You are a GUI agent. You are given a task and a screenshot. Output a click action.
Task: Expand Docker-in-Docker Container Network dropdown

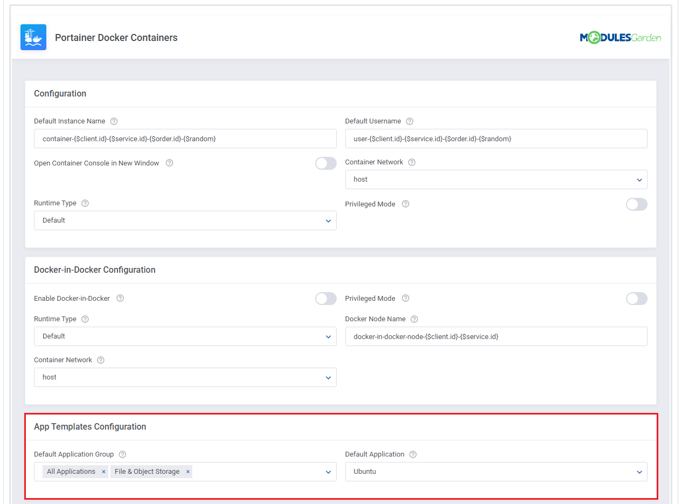tap(185, 377)
